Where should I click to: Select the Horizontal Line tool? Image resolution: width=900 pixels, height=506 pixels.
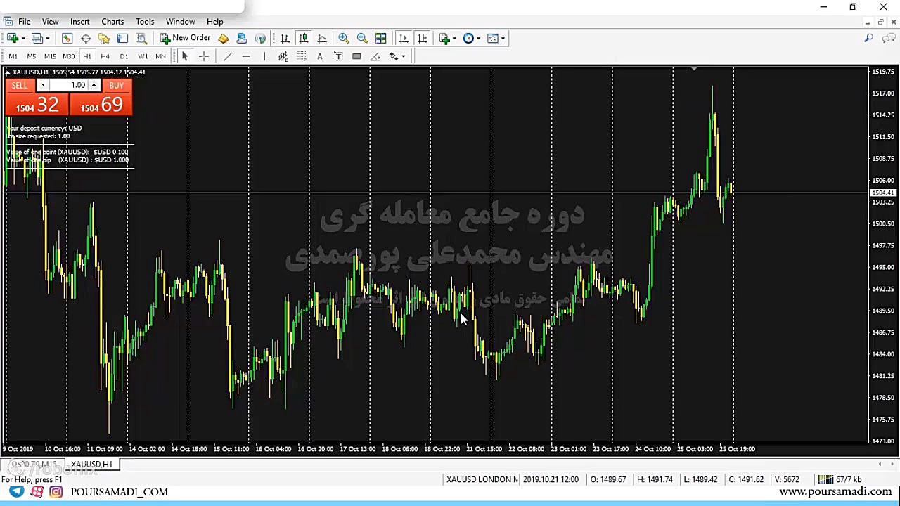click(246, 56)
